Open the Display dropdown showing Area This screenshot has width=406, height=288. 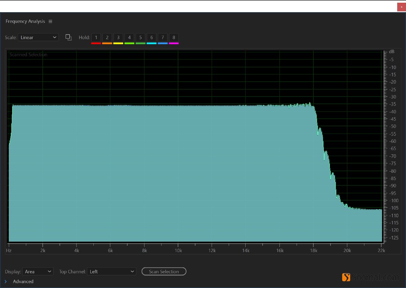pos(38,271)
